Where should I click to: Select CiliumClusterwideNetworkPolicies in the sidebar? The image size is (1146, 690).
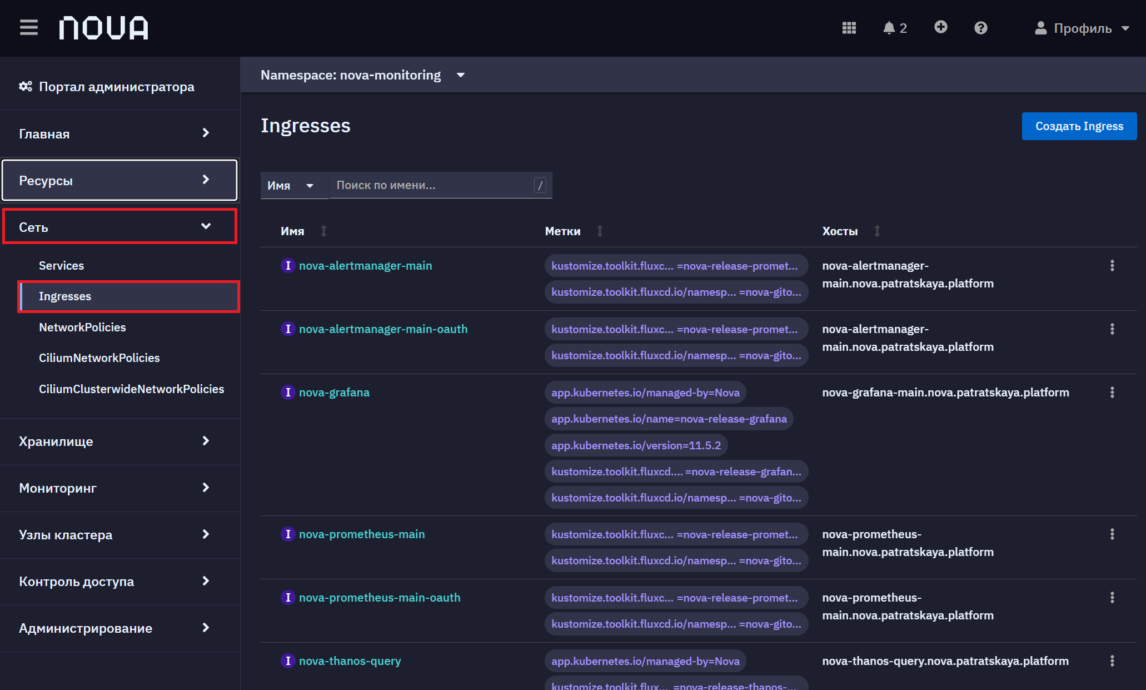[x=131, y=389]
